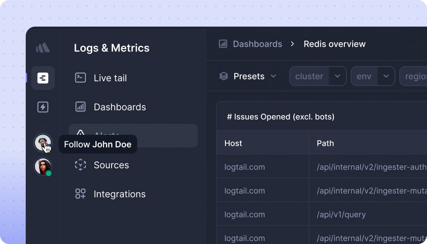Click the Logs & Metrics heading
Image resolution: width=427 pixels, height=244 pixels.
point(112,48)
